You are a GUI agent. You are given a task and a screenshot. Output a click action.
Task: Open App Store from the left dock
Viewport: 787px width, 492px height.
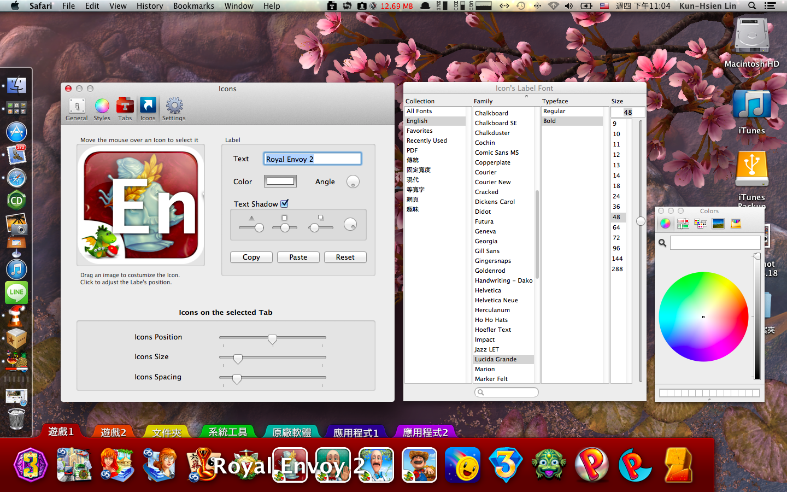click(x=16, y=132)
